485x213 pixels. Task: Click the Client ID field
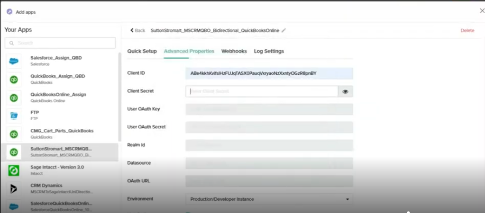269,73
